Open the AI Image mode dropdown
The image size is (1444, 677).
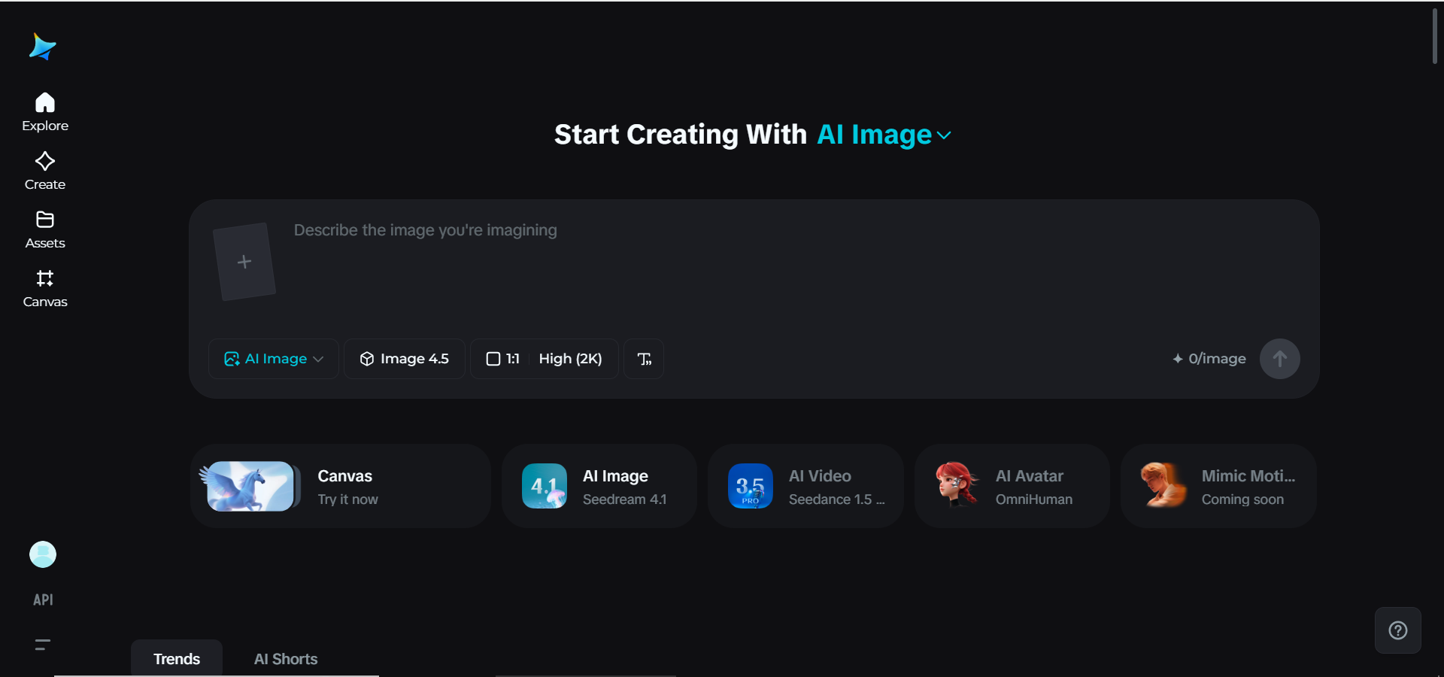pyautogui.click(x=274, y=359)
